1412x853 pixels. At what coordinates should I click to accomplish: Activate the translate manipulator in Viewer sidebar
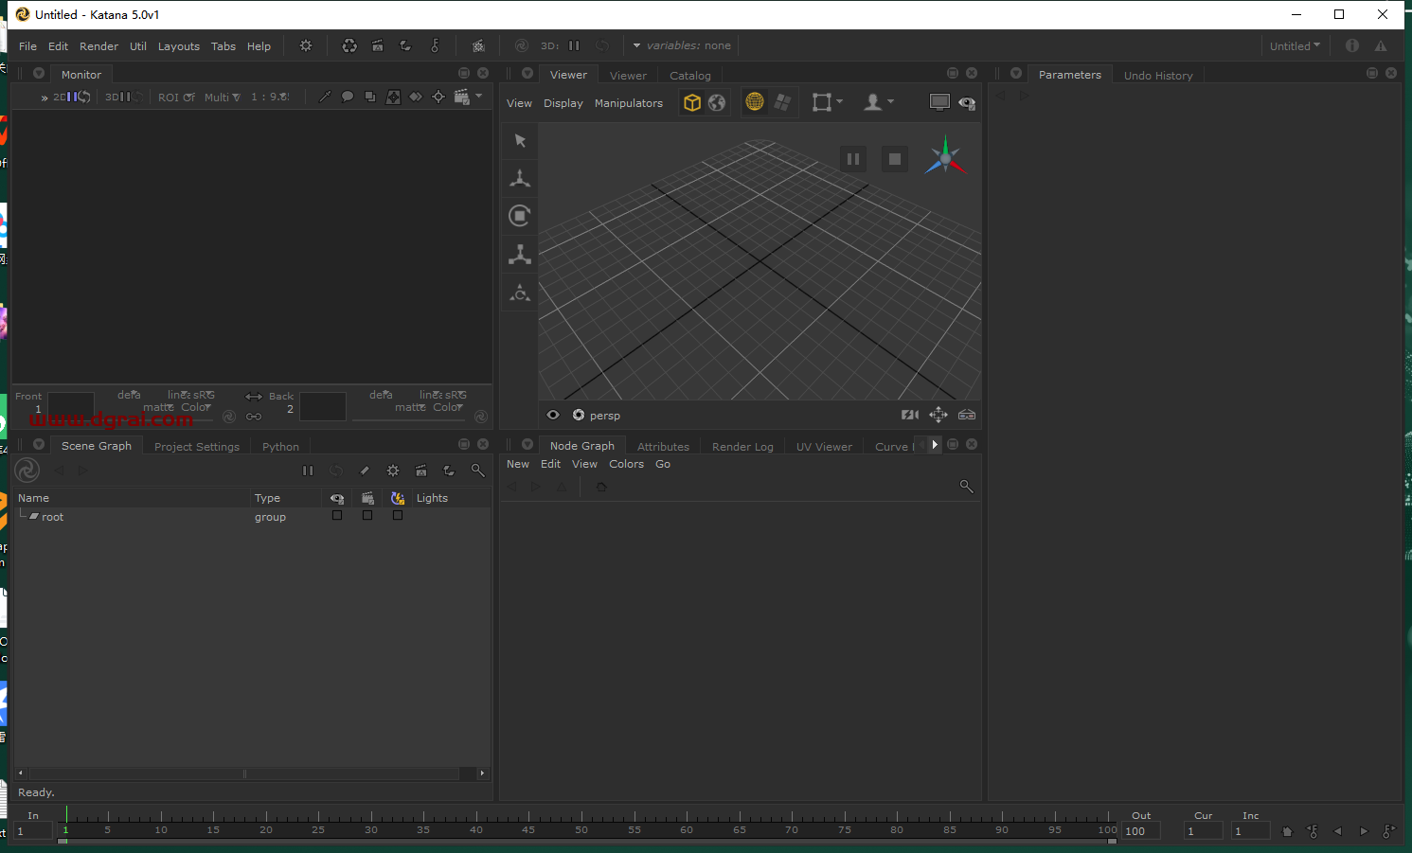pyautogui.click(x=520, y=178)
